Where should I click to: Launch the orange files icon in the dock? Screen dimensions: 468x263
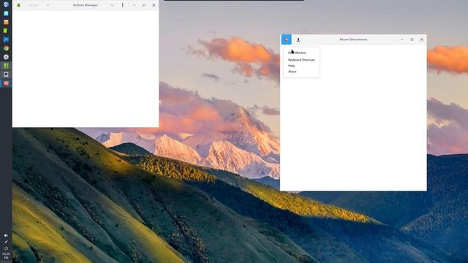point(6,22)
